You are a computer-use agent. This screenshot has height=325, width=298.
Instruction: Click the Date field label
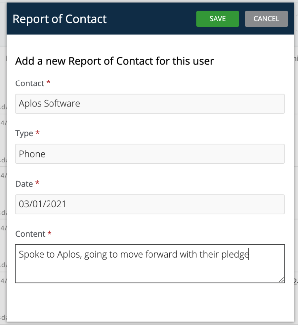[x=24, y=184]
